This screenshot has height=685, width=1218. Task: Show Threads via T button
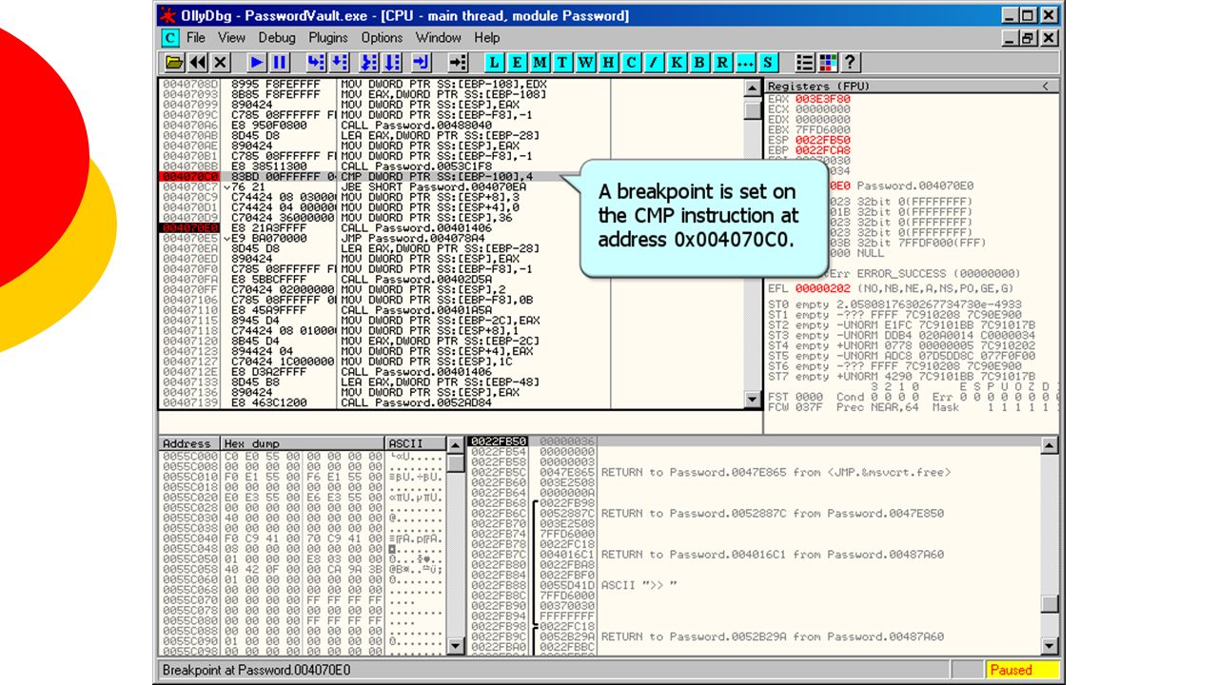click(x=562, y=63)
